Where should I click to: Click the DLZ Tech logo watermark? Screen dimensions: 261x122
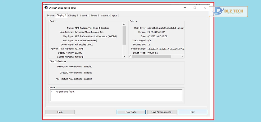tap(228, 11)
